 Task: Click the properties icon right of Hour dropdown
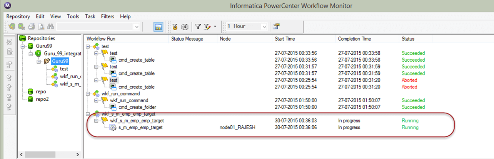276,26
